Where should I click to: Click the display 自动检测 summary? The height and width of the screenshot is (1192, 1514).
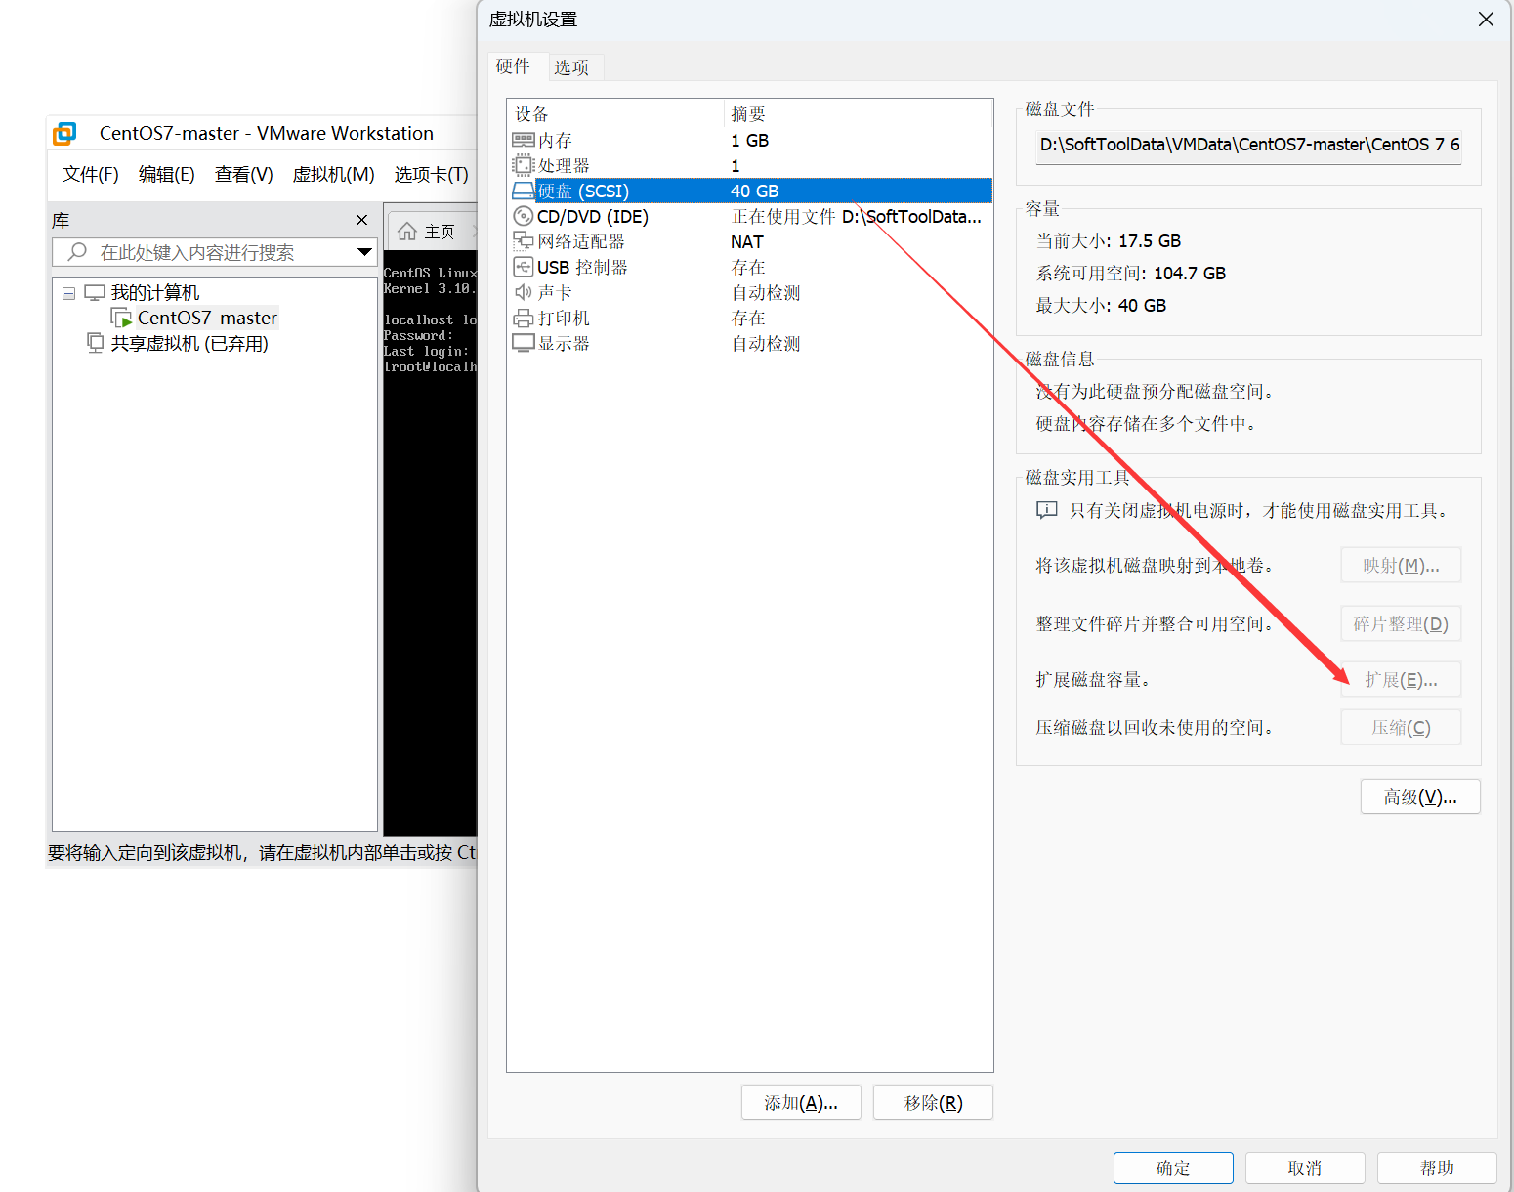point(766,344)
